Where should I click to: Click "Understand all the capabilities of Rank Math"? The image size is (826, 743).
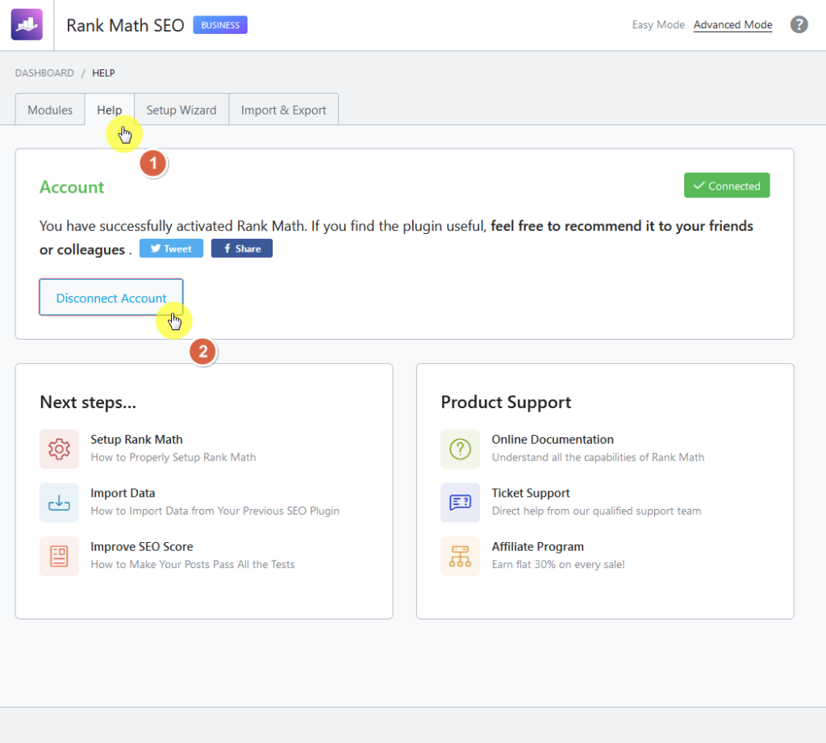[598, 457]
